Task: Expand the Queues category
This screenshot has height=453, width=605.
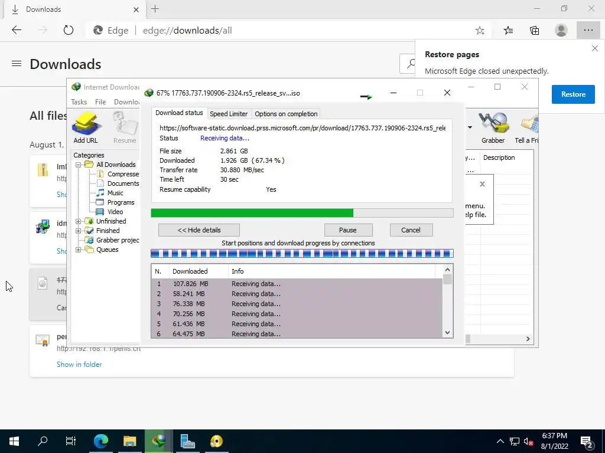Action: (79, 250)
